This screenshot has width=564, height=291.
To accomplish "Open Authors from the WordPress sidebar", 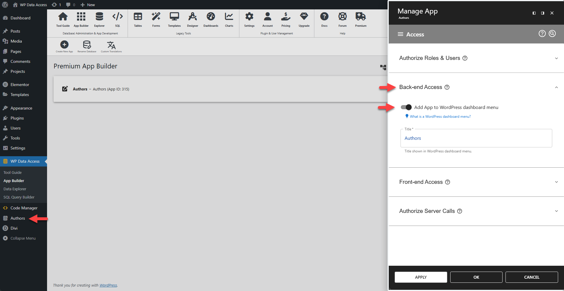I will tap(17, 218).
